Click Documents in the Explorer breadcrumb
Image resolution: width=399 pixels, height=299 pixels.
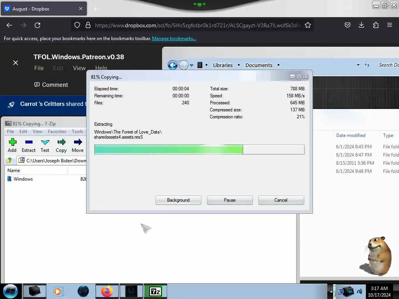(259, 65)
